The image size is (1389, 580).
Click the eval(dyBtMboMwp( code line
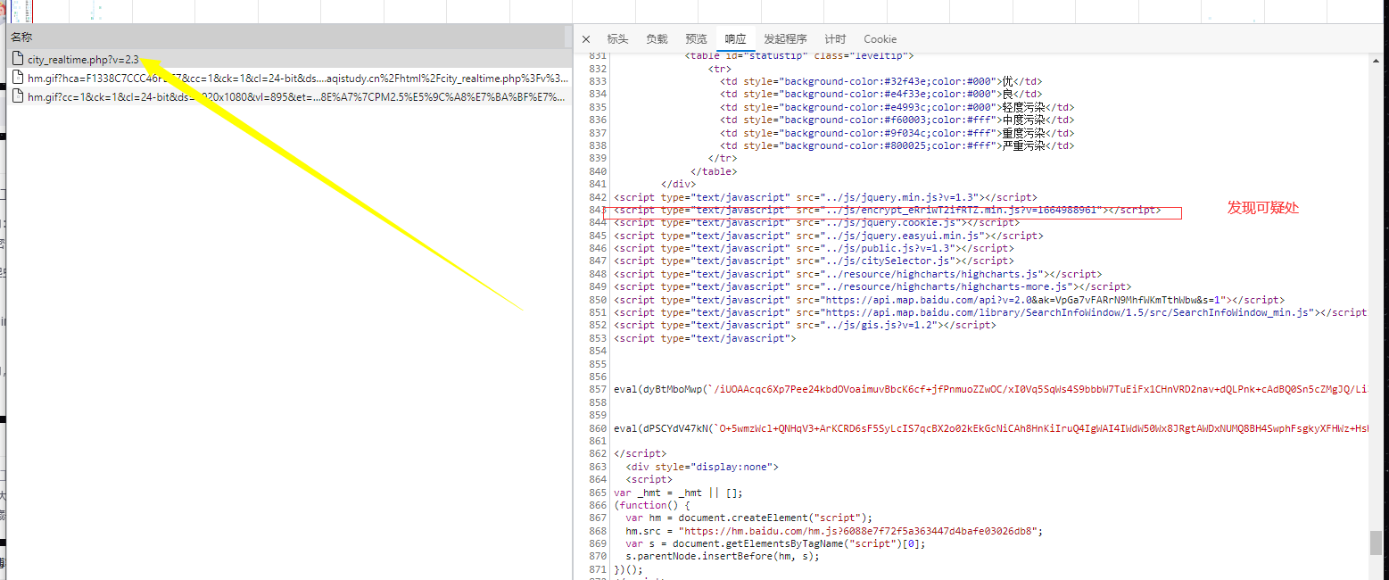pyautogui.click(x=990, y=390)
